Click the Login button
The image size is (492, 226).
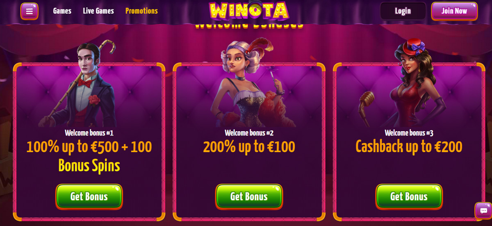pyautogui.click(x=403, y=11)
